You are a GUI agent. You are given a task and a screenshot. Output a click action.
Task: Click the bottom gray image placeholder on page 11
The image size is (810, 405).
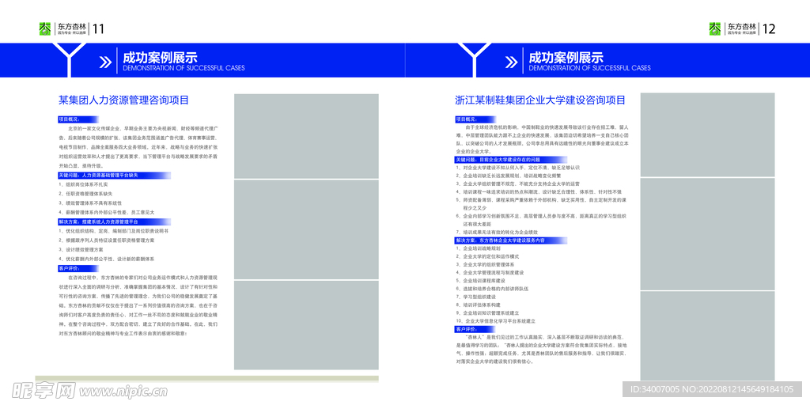click(306, 325)
